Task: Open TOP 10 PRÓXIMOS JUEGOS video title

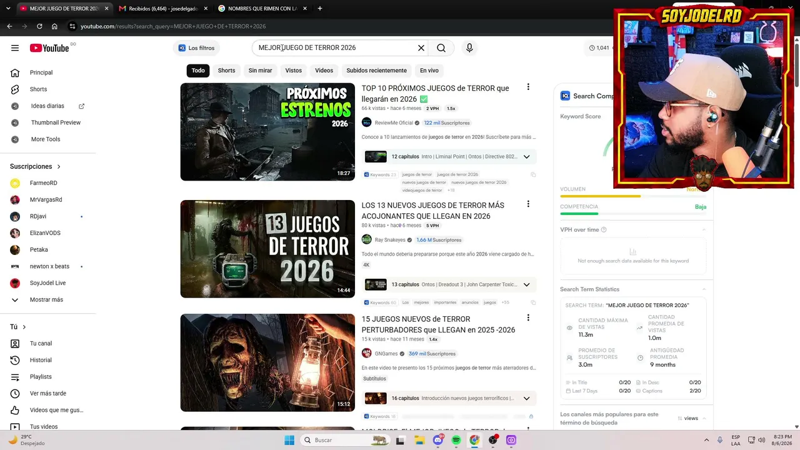Action: point(435,94)
